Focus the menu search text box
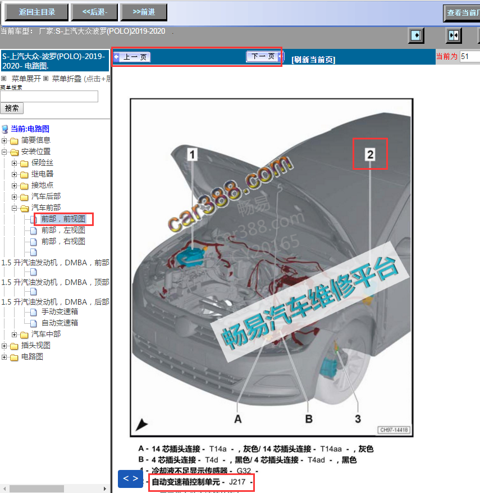 pyautogui.click(x=49, y=97)
